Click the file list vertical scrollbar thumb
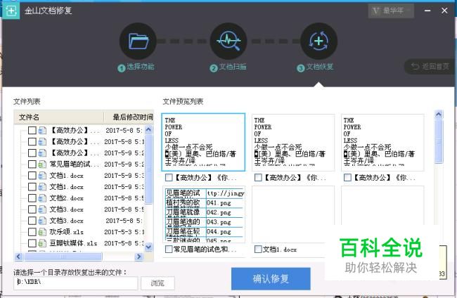 148,169
